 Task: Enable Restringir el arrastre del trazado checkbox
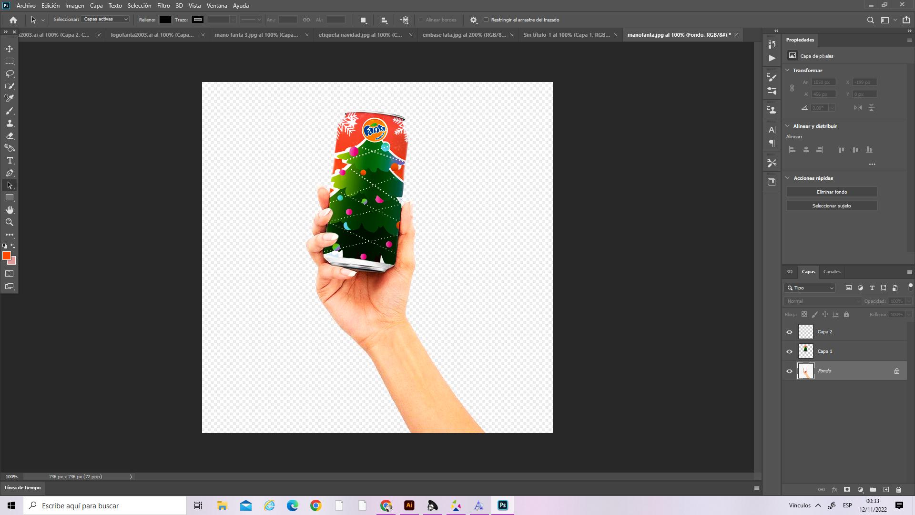486,20
